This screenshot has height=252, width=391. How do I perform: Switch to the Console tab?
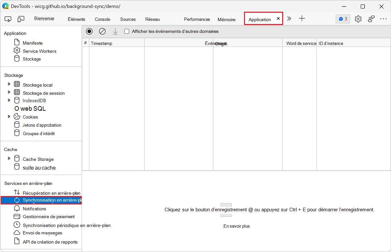102,19
